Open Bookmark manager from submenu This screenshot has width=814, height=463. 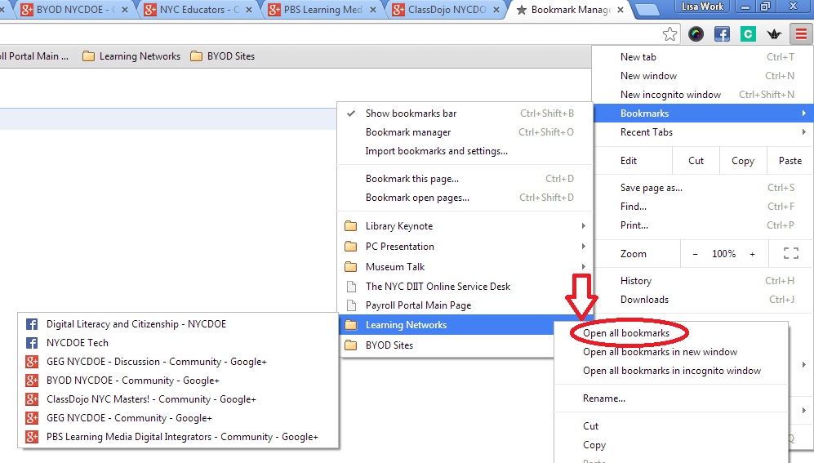pos(465,132)
